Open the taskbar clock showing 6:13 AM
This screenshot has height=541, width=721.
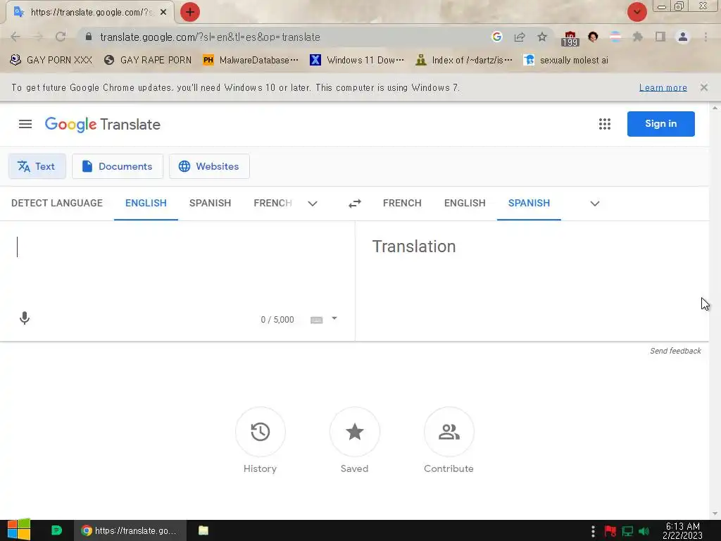click(682, 530)
